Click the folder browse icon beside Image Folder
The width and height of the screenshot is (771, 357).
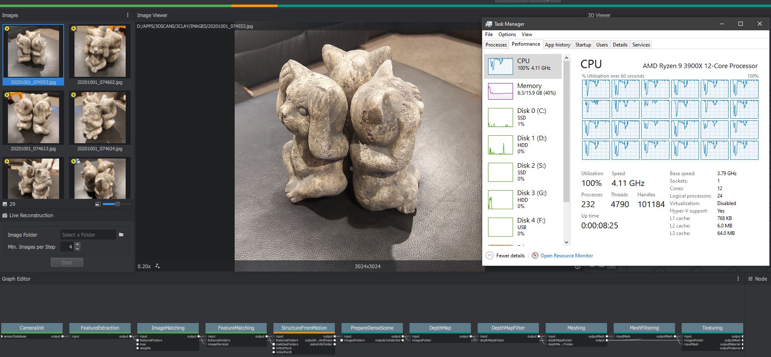[121, 235]
